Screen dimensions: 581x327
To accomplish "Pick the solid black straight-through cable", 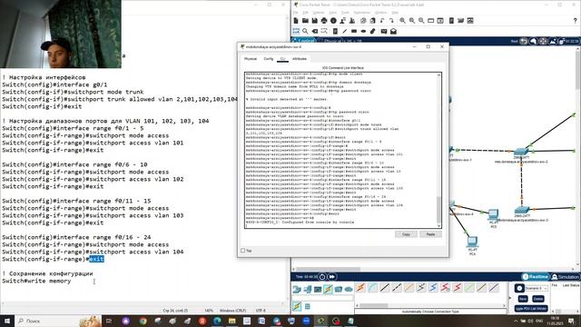I will tap(385, 288).
